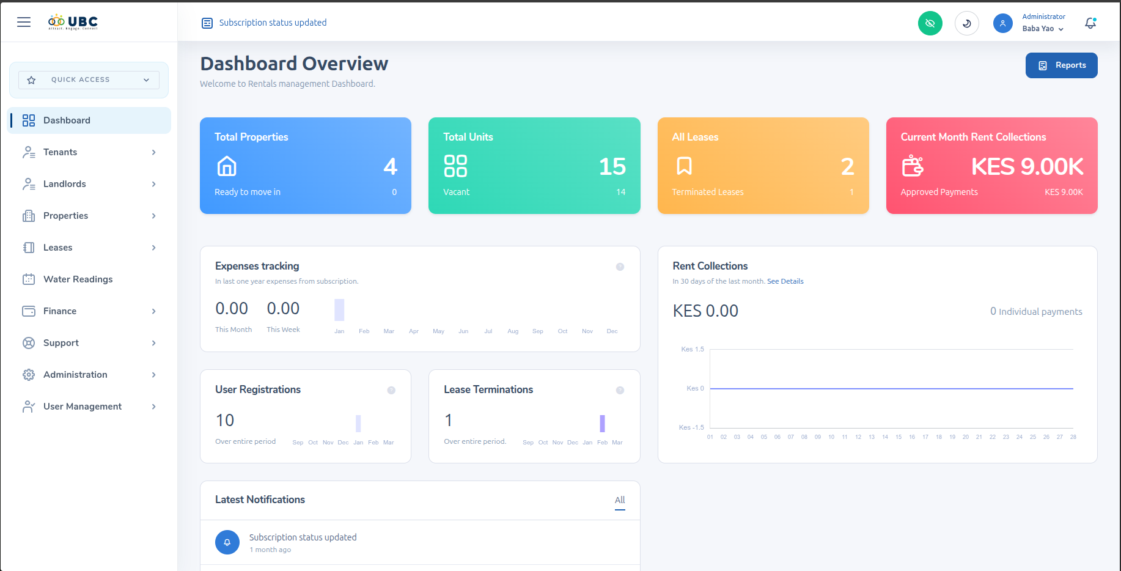Expand the Properties menu chevron
1121x571 pixels.
coord(153,215)
